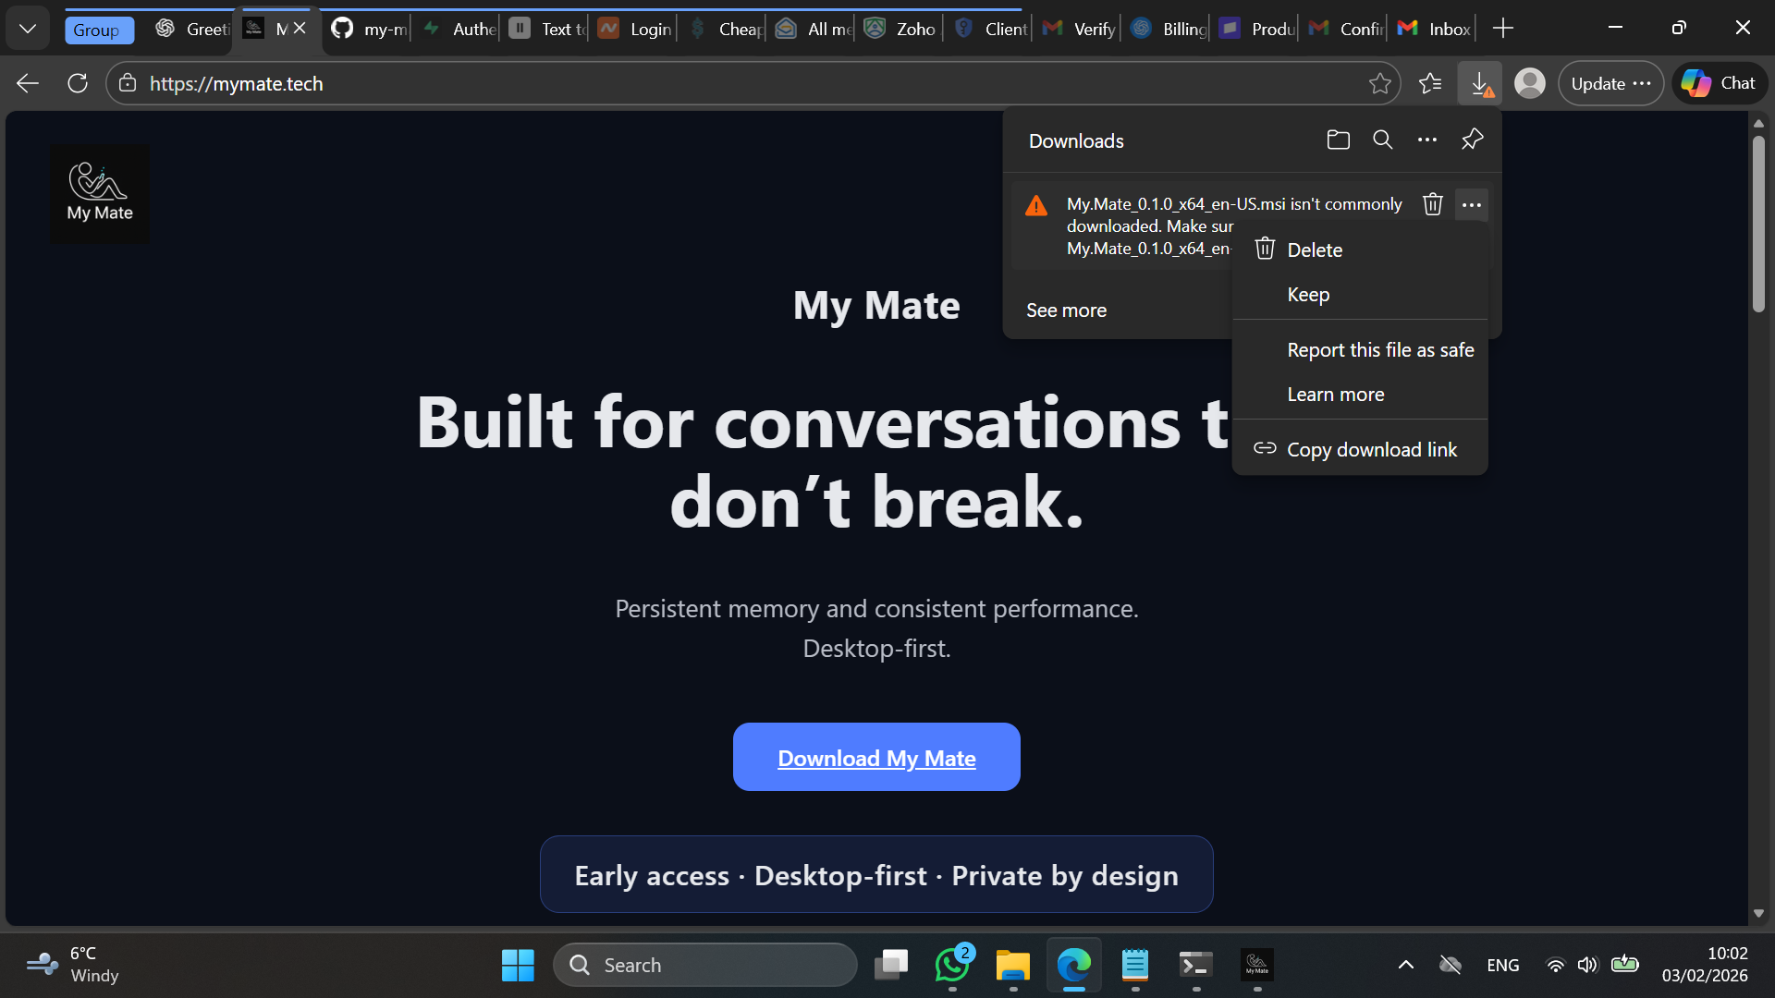Pin the Downloads panel
The image size is (1775, 998).
pyautogui.click(x=1472, y=140)
